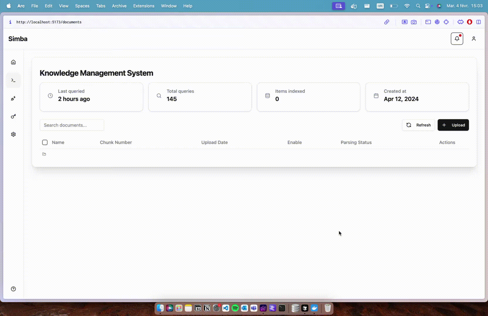This screenshot has width=488, height=316.
Task: Click the red ad blocker hand icon
Action: 470,22
